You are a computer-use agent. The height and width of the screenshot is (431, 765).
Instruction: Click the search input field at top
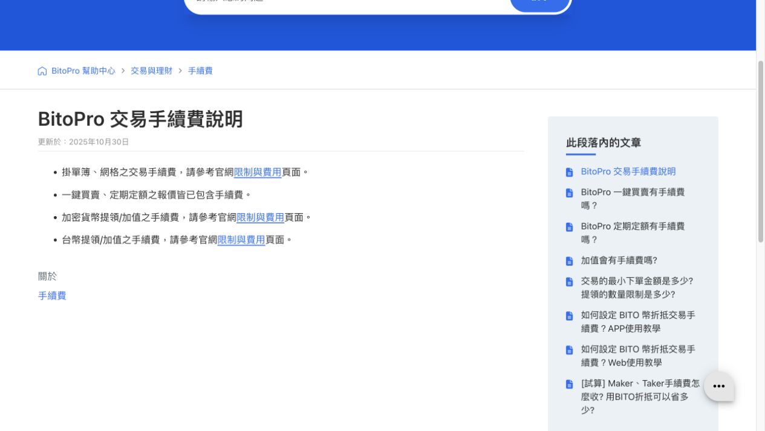[x=348, y=4]
